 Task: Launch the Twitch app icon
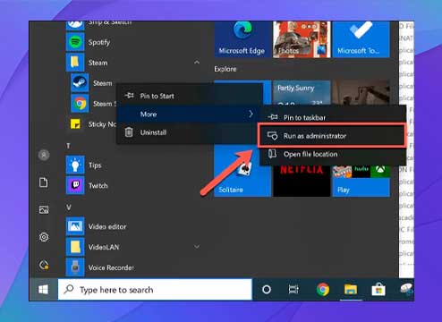75,185
